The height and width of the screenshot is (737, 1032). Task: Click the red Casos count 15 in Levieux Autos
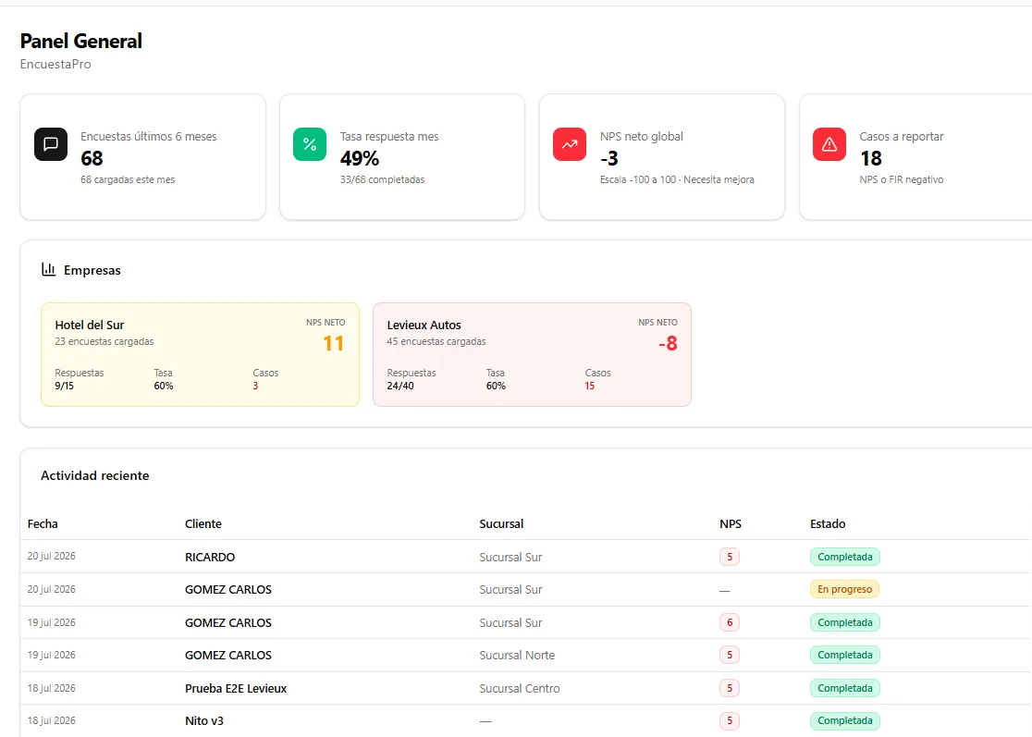[x=590, y=387]
